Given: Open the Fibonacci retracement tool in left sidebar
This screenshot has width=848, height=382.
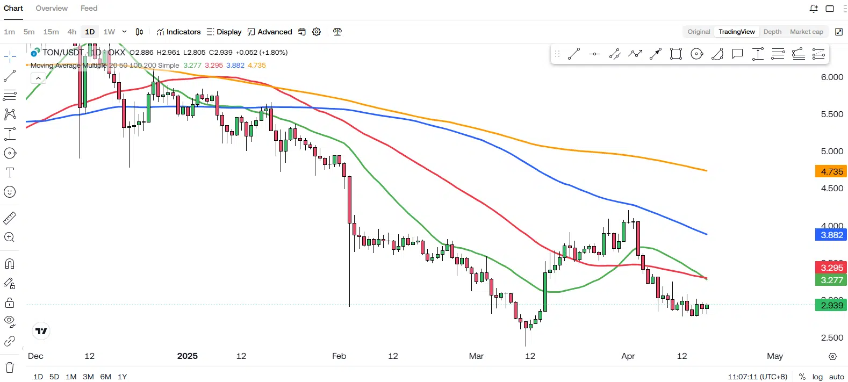Looking at the screenshot, I should pyautogui.click(x=10, y=96).
